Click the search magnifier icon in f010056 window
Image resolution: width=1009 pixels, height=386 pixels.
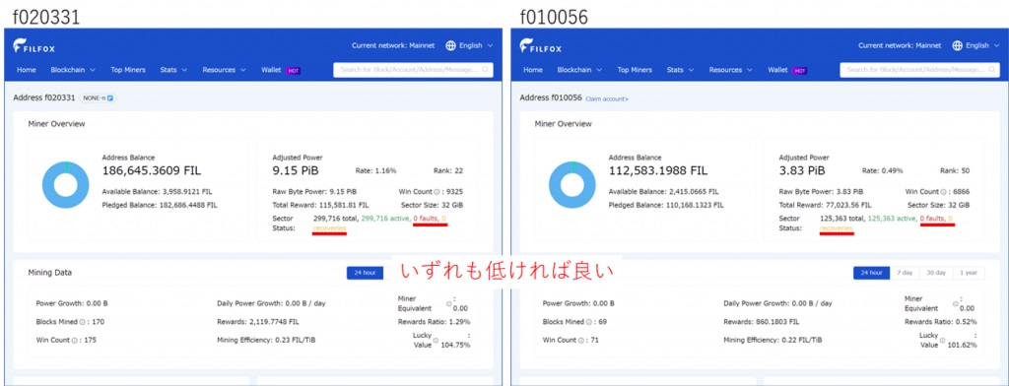pos(991,70)
